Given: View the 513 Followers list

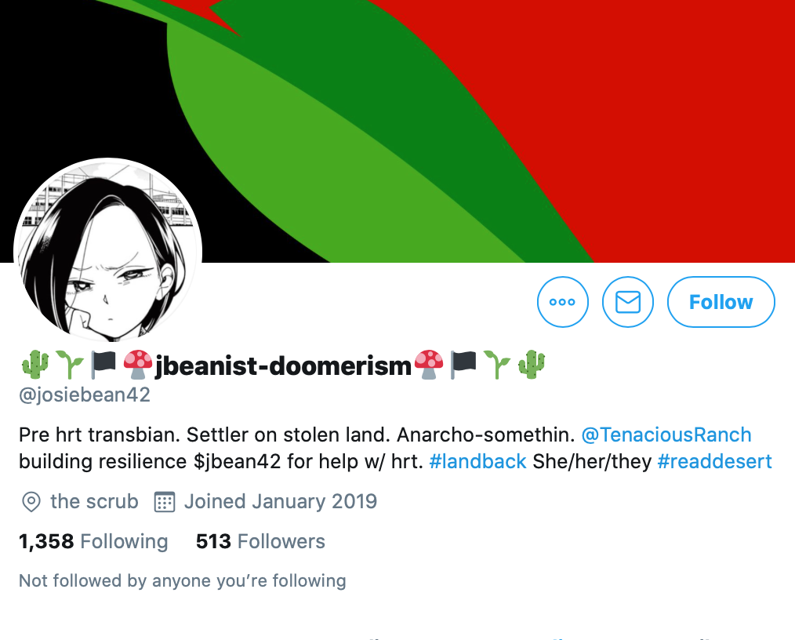Looking at the screenshot, I should point(260,541).
